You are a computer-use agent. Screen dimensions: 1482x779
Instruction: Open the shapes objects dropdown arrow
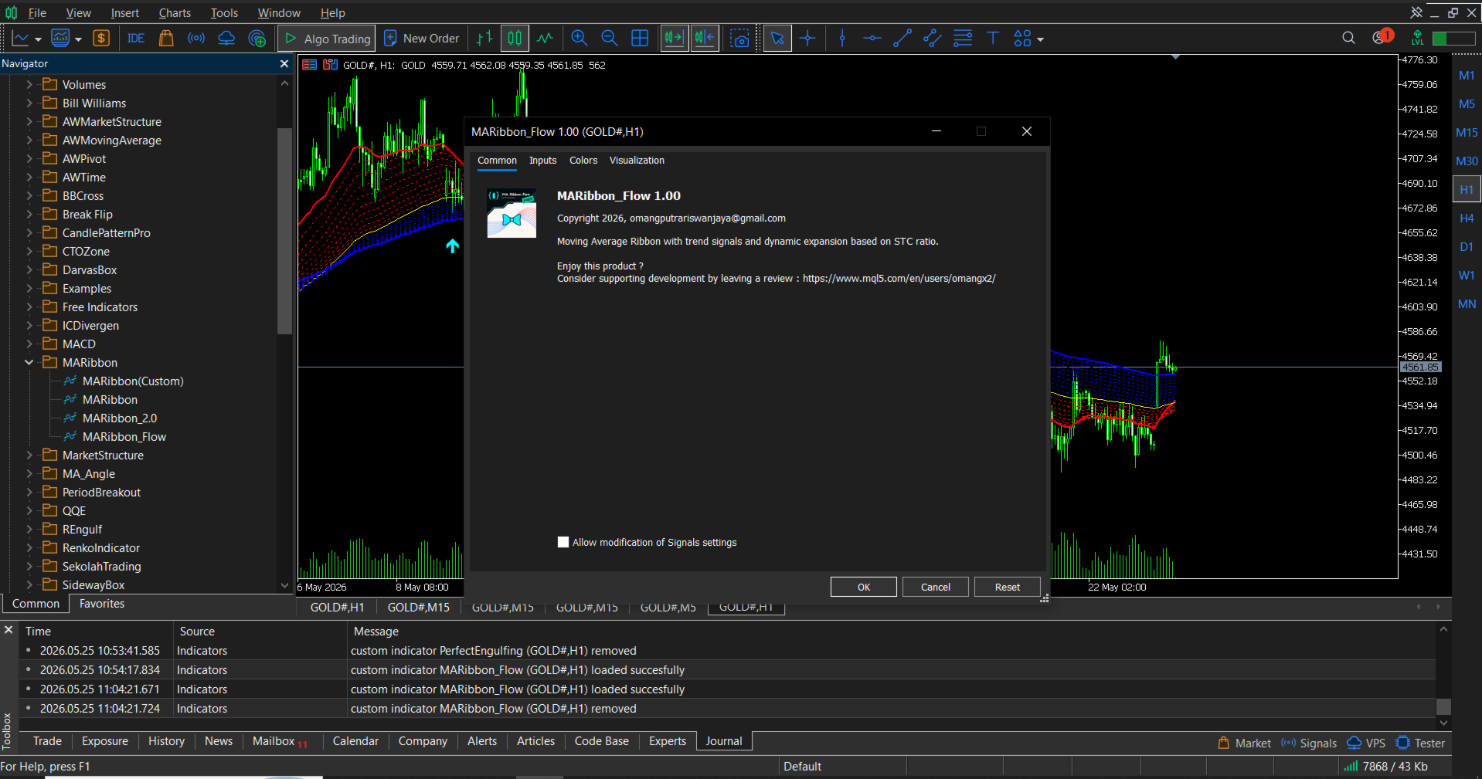click(1040, 39)
